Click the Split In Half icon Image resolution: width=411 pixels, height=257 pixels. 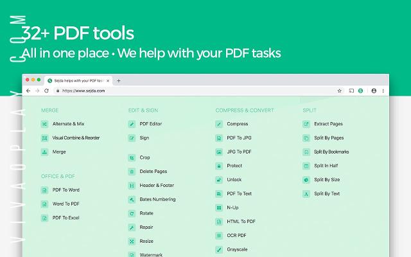pyautogui.click(x=306, y=166)
